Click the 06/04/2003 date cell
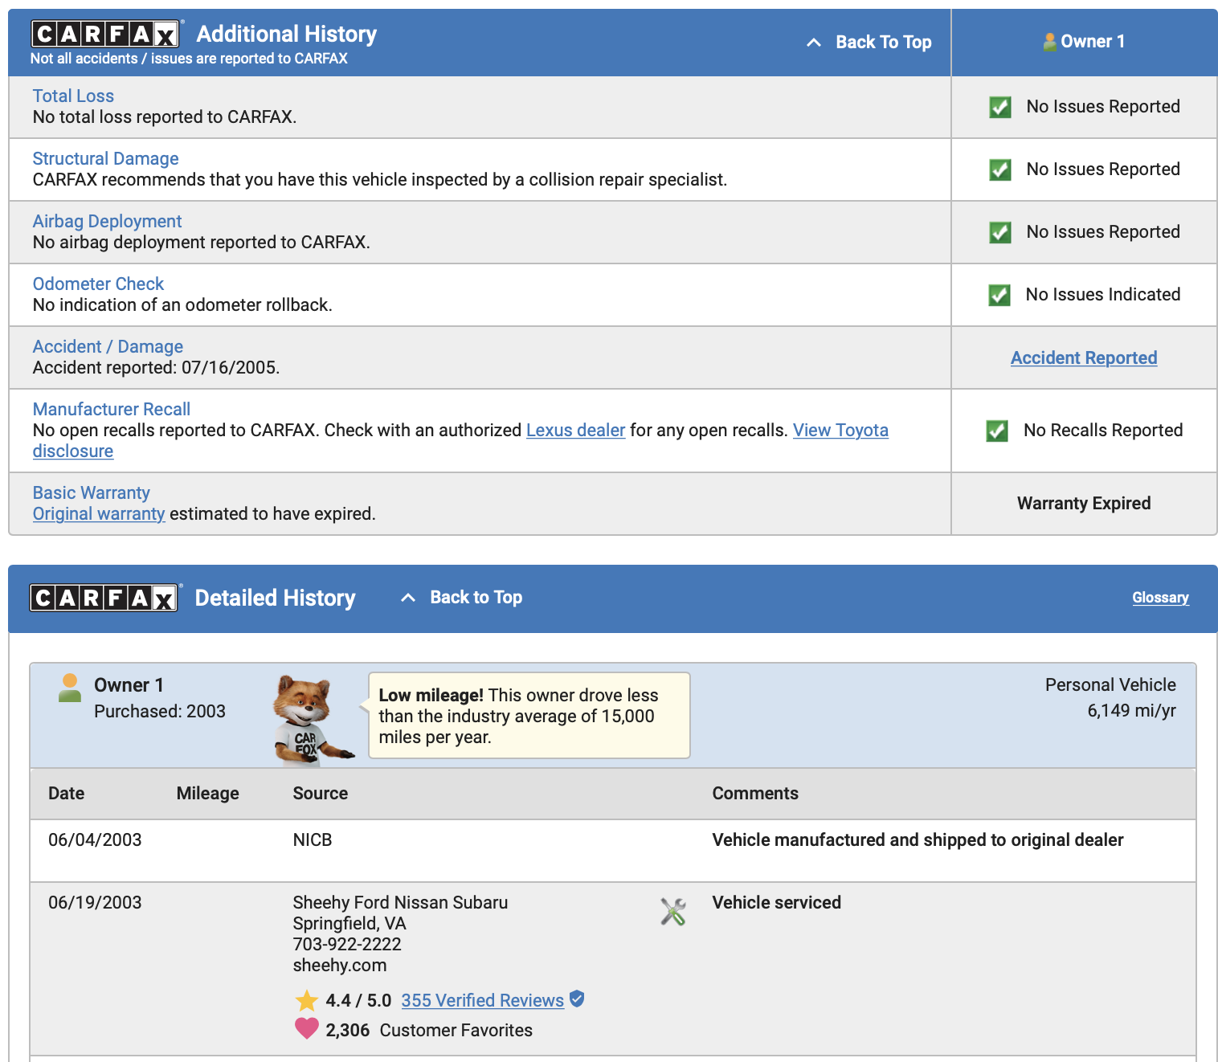Image resolution: width=1218 pixels, height=1062 pixels. coord(95,839)
